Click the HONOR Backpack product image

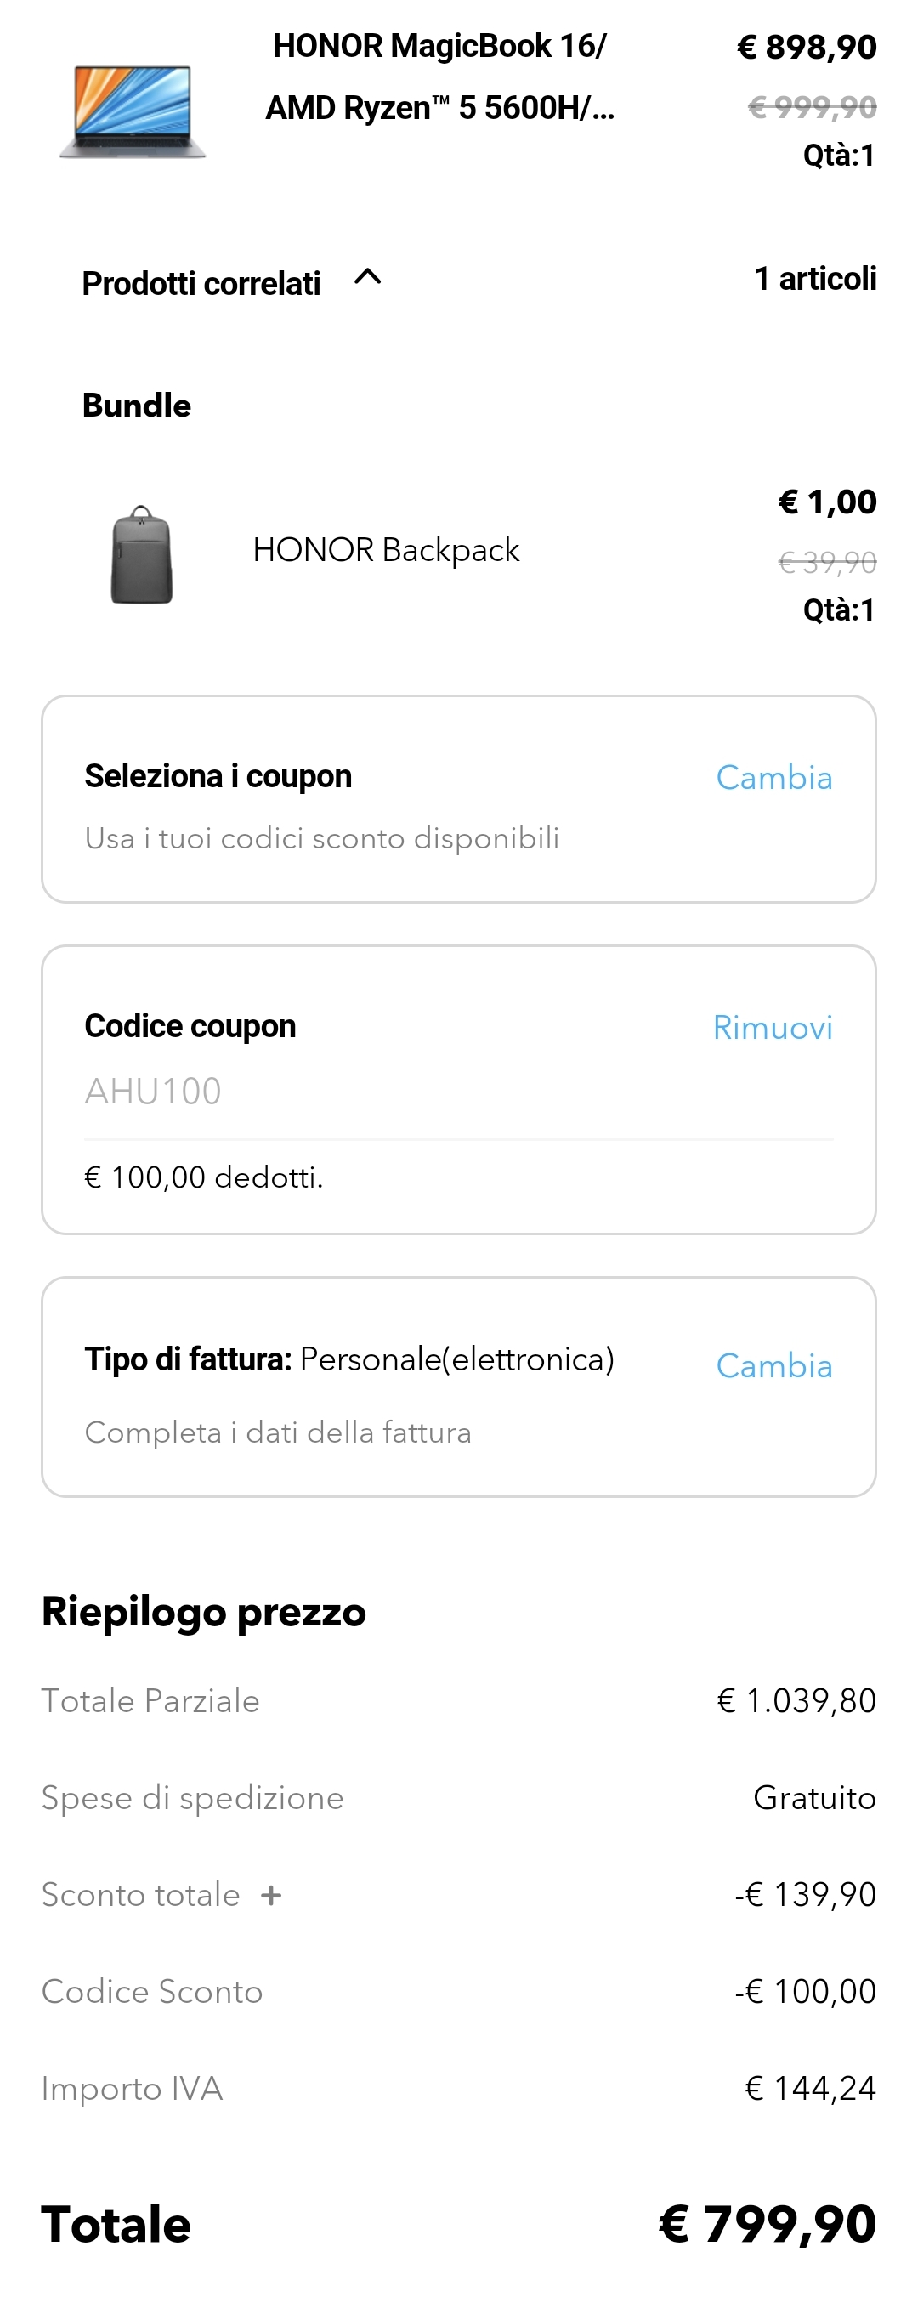pyautogui.click(x=141, y=554)
